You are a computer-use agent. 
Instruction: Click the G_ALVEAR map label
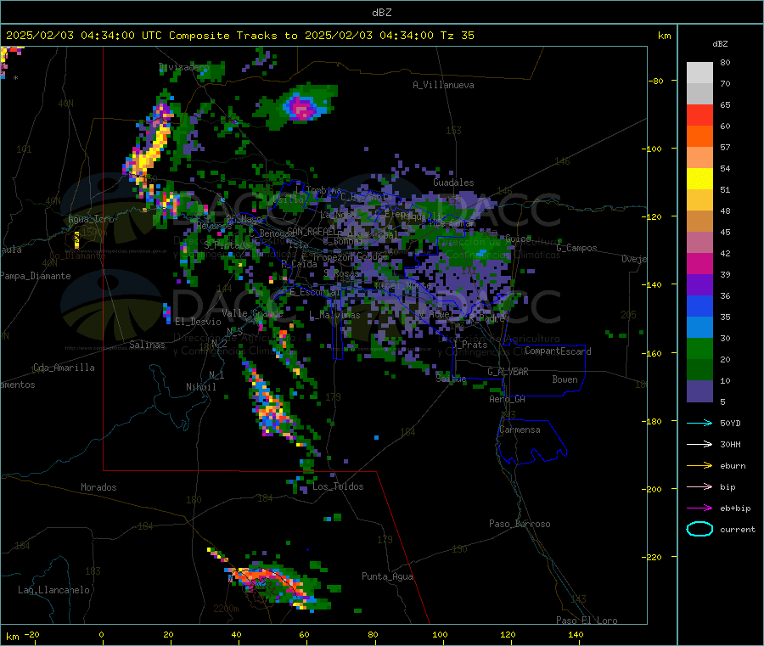pos(508,372)
